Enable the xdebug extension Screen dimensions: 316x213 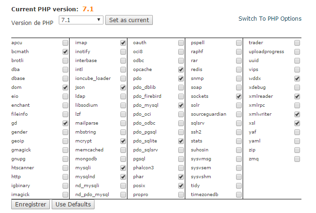coord(297,87)
